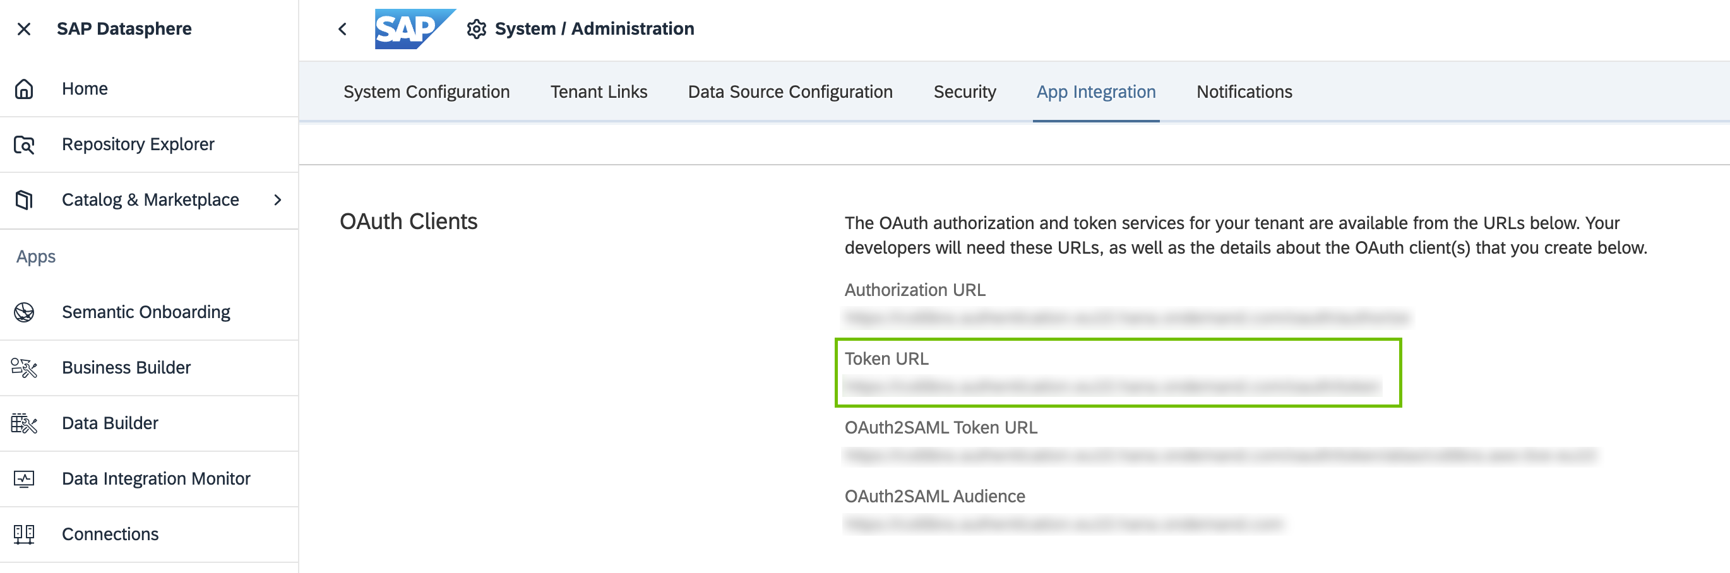Screen dimensions: 1730x573
Task: Open the Notifications tab
Action: [x=1244, y=92]
